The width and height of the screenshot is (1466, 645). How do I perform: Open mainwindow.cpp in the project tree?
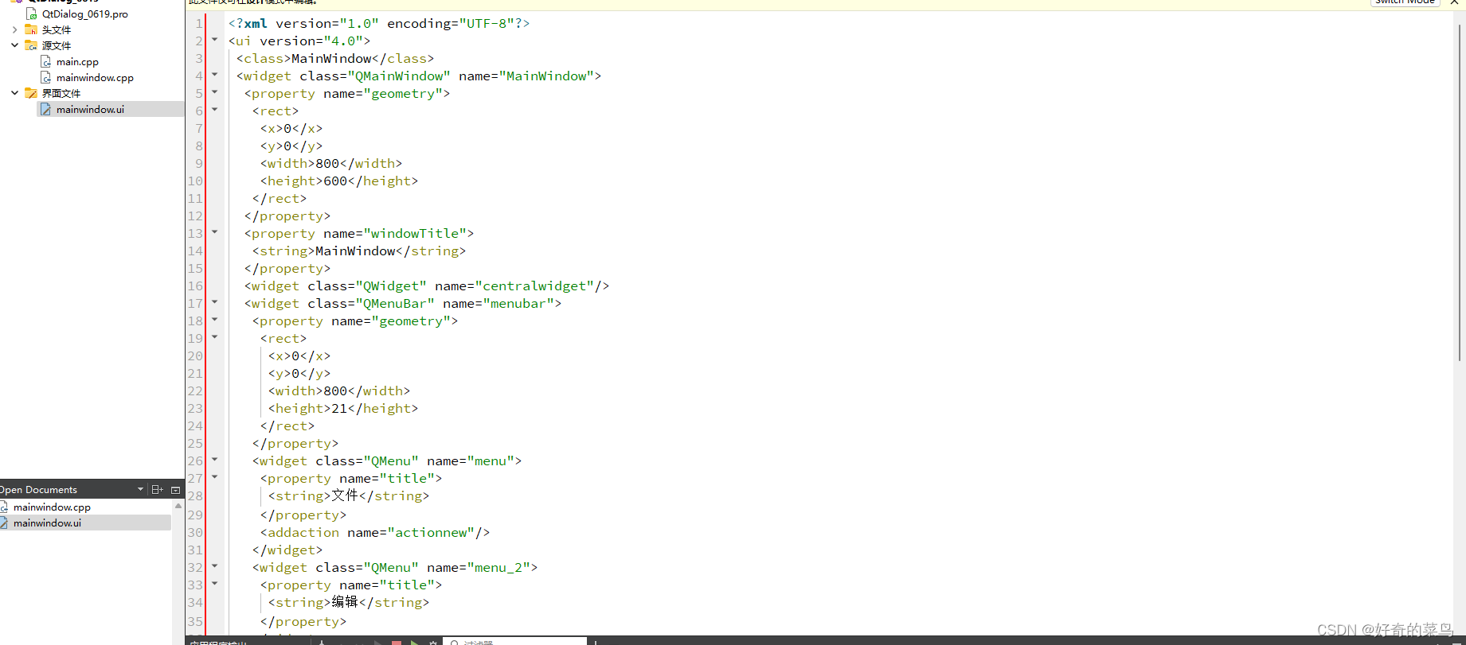[95, 77]
